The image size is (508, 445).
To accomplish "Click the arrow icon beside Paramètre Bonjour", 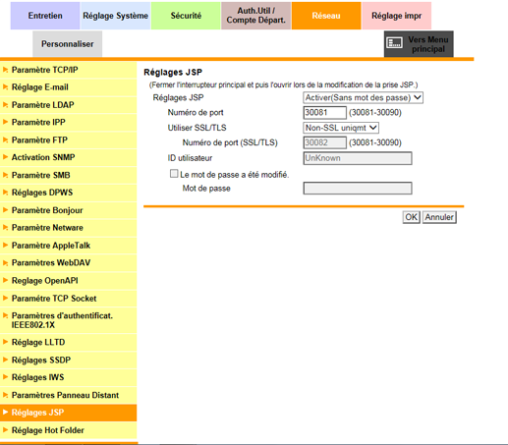I will (x=5, y=210).
